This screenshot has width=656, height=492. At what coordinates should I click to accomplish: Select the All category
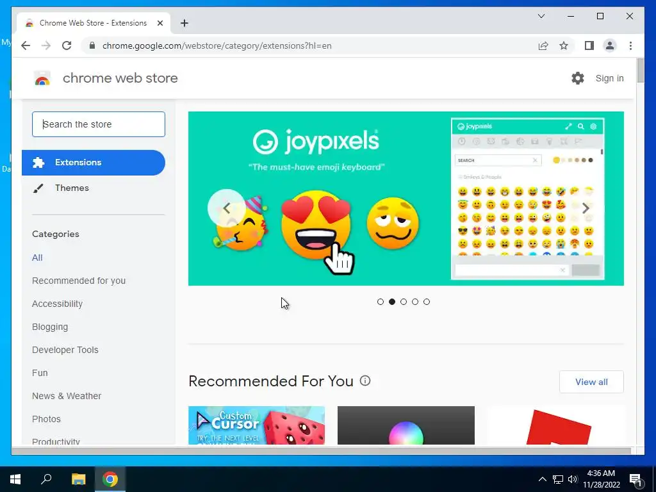click(37, 258)
